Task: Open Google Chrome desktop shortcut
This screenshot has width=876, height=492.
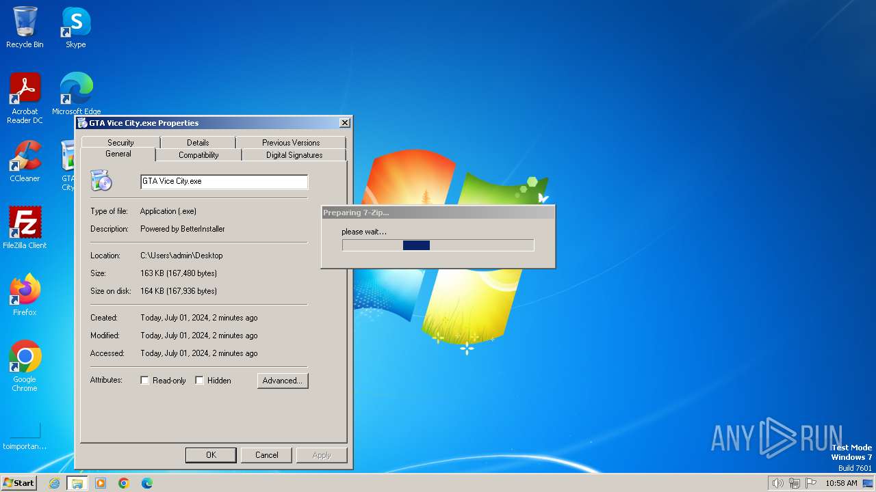Action: [x=25, y=366]
